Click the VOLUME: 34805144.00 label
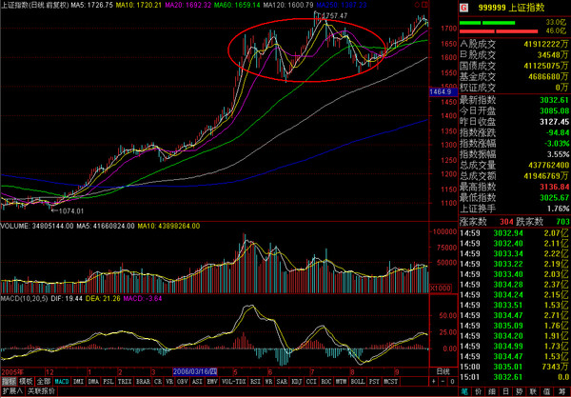This screenshot has width=571, height=398. pyautogui.click(x=37, y=227)
